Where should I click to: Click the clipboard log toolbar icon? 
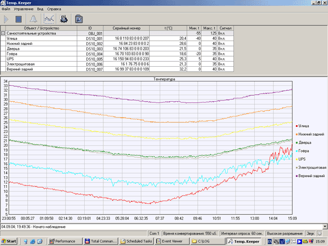[x=79, y=19]
